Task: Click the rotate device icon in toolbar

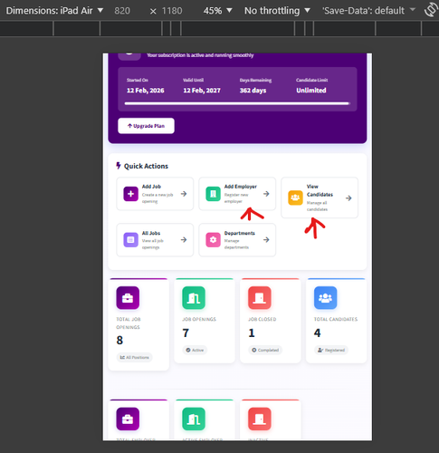Action: (x=431, y=10)
